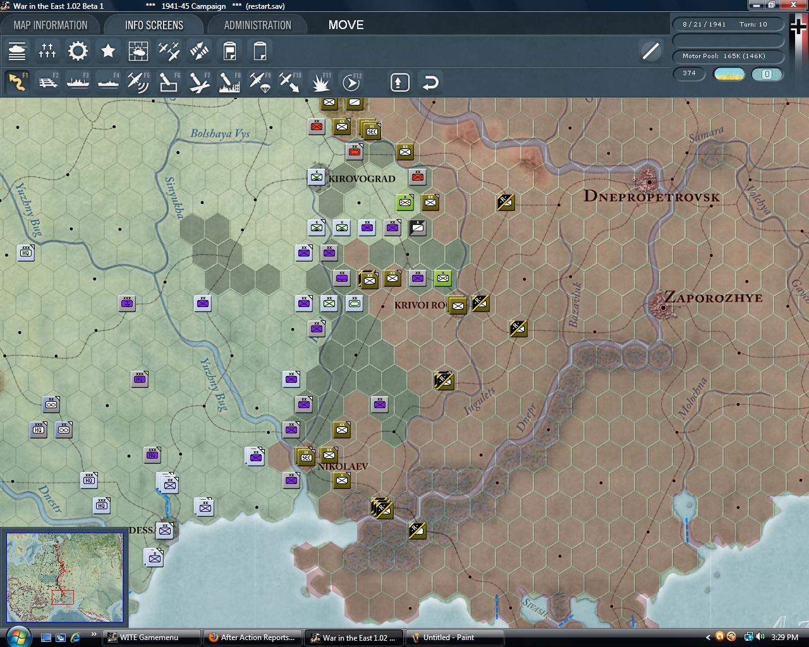Click the 374 admin points value
Screen dimensions: 809x647
coord(689,74)
